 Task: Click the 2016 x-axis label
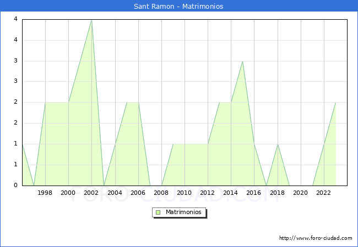(254, 193)
